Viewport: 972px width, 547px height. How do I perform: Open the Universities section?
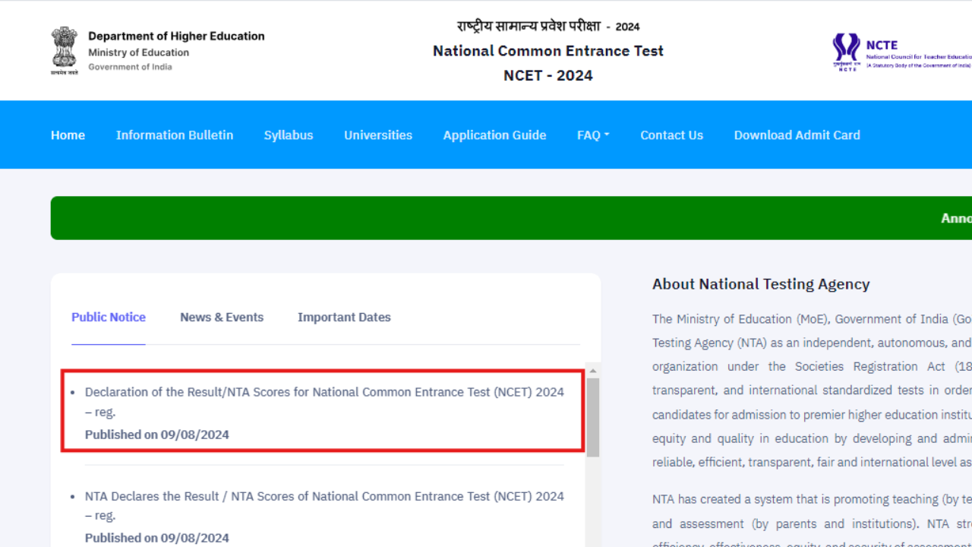378,134
